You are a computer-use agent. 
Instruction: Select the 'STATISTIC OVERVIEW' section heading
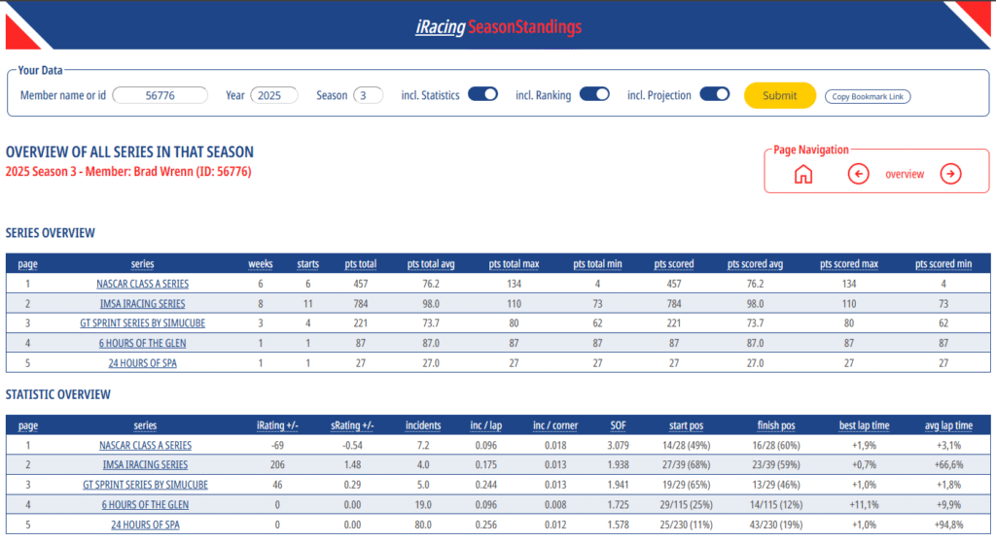click(57, 394)
